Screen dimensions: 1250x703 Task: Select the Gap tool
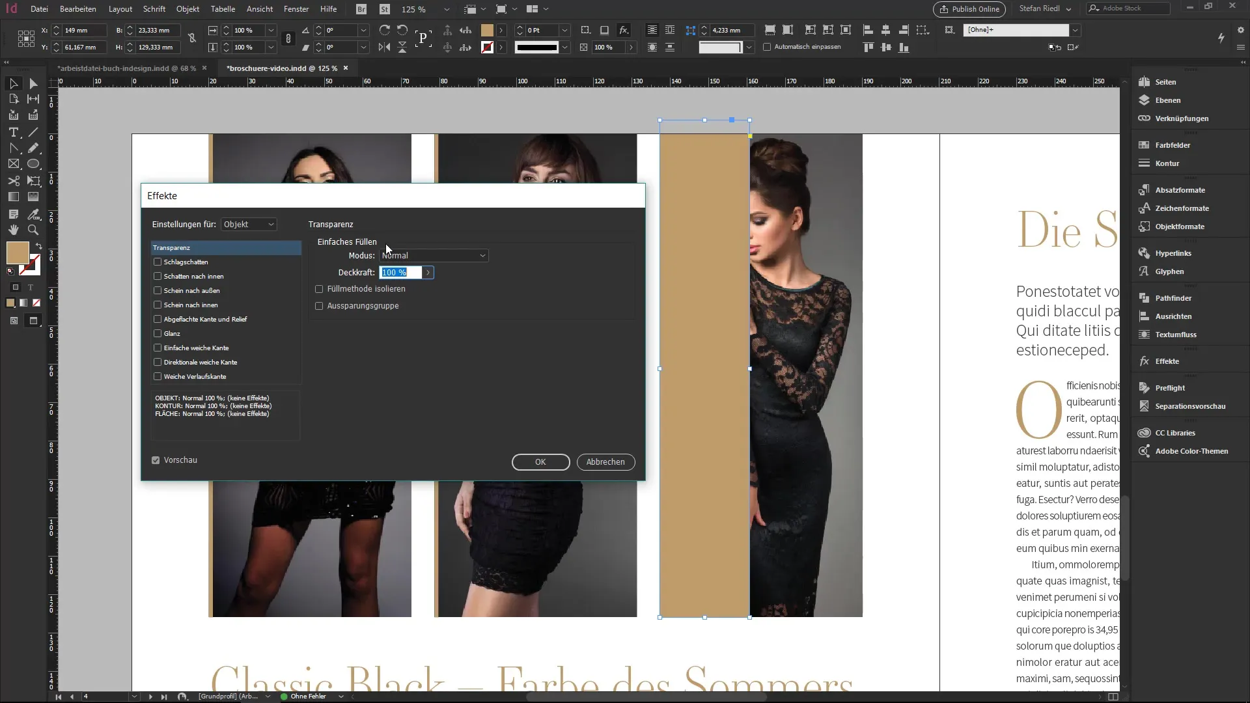33,99
